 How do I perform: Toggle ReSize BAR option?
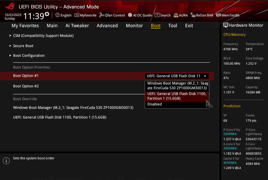click(x=202, y=15)
